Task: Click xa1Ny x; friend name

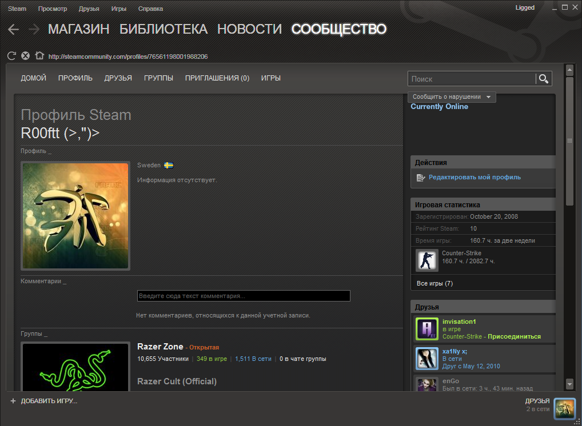Action: pyautogui.click(x=455, y=351)
